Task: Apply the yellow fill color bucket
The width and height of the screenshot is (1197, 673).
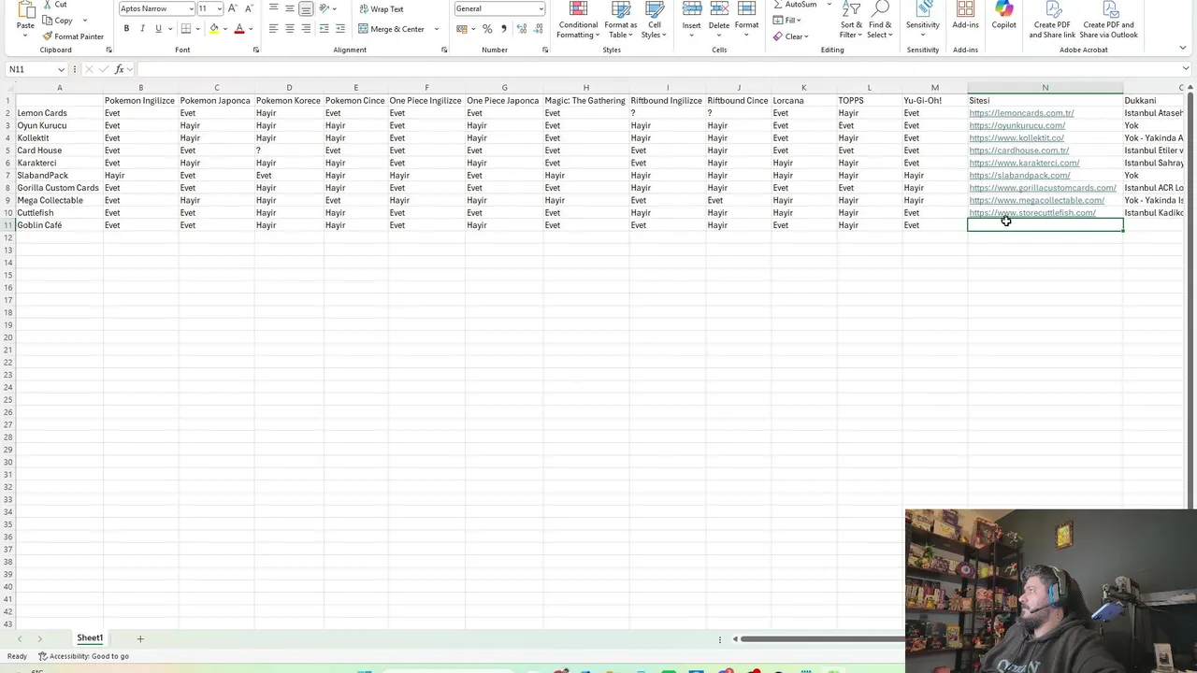Action: point(214,29)
